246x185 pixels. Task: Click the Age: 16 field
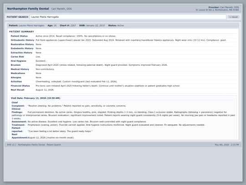(52, 26)
